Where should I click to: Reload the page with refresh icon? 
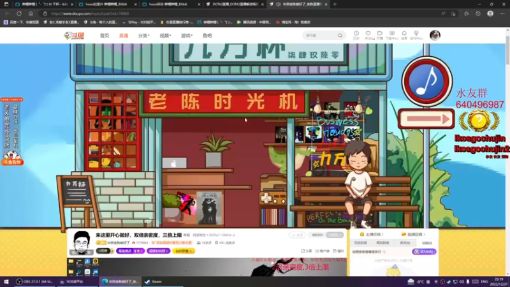click(x=19, y=13)
